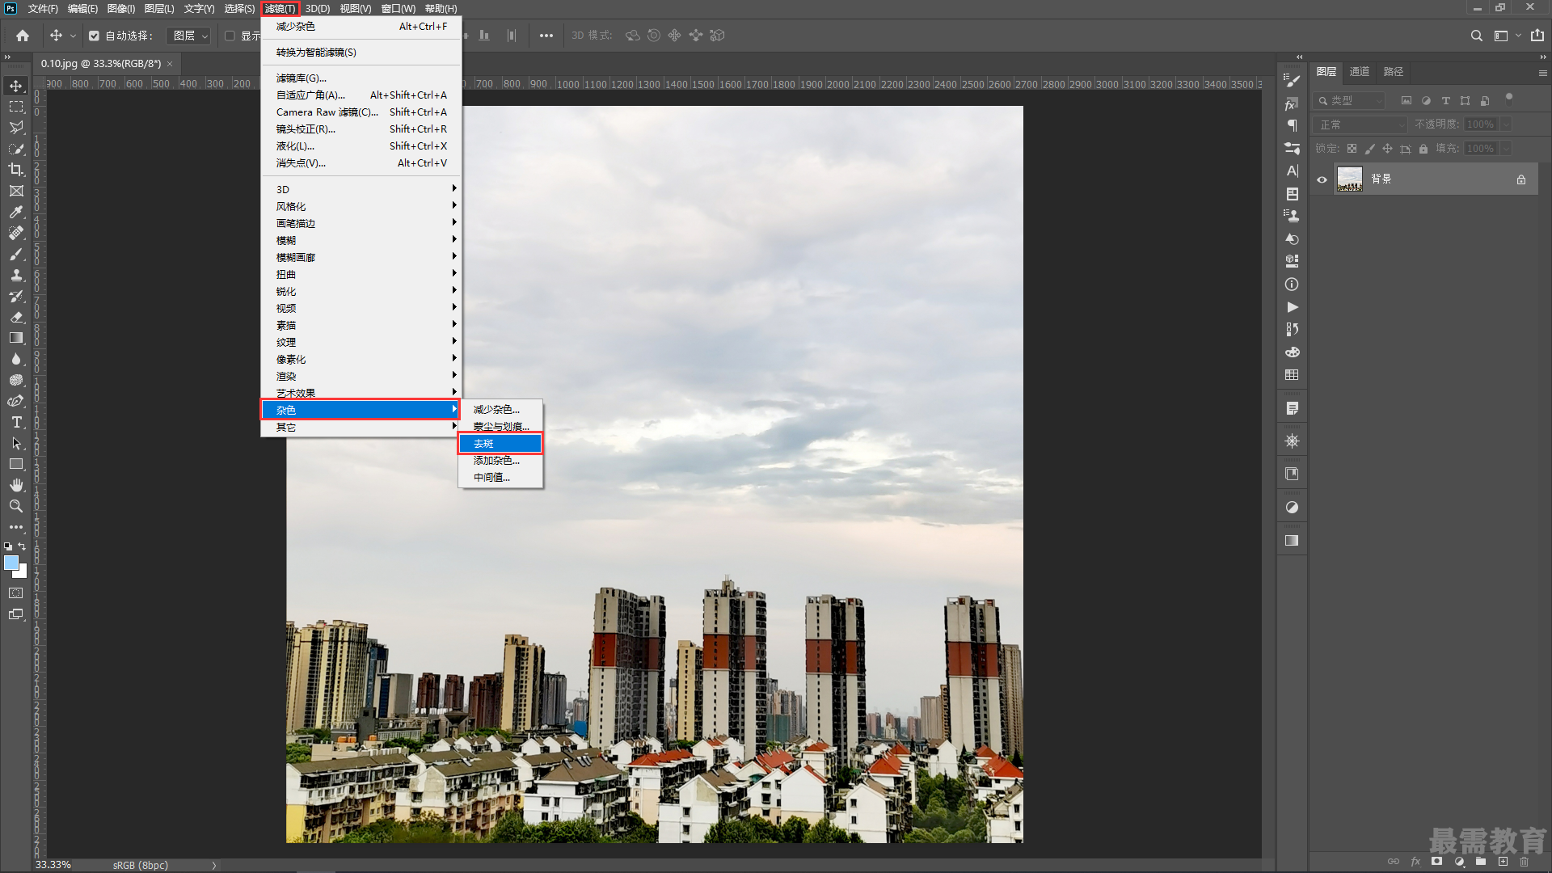
Task: Open the Actions panel play icon
Action: (1292, 307)
